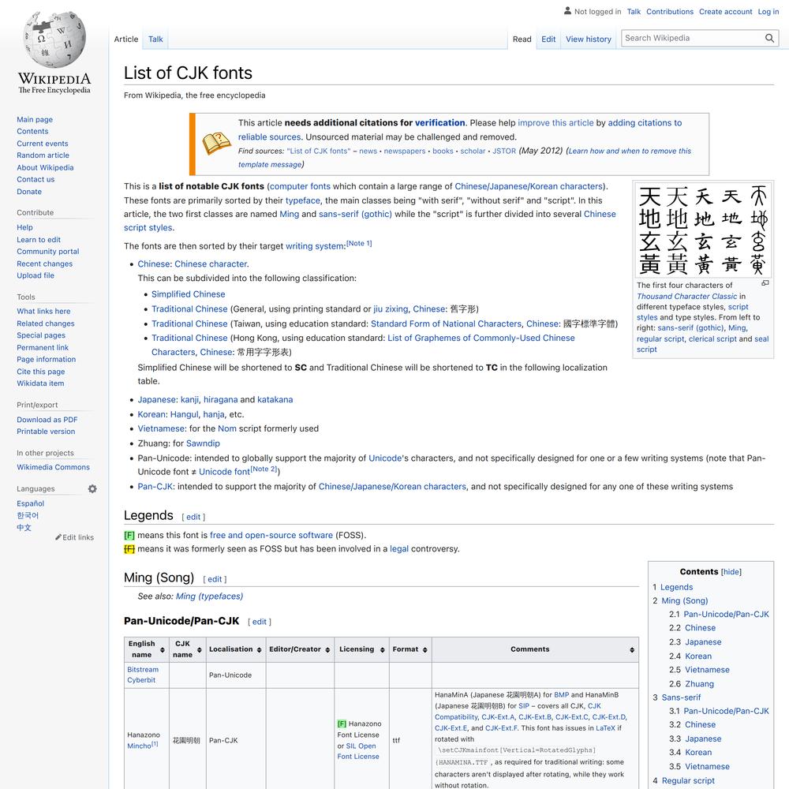This screenshot has height=789, width=789.
Task: Open Random article from sidebar
Action: coord(43,155)
